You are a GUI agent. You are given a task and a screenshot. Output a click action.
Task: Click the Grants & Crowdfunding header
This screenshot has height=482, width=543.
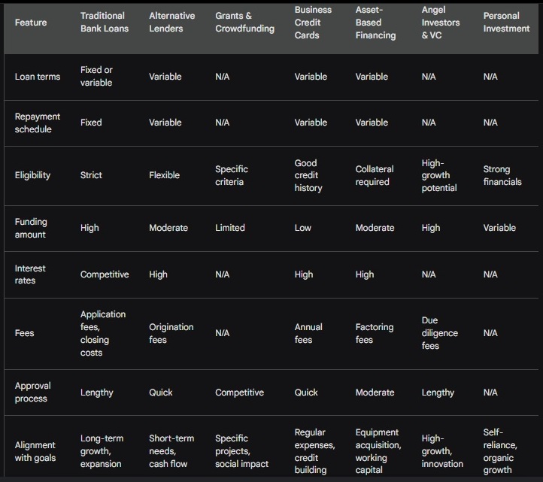coord(244,22)
